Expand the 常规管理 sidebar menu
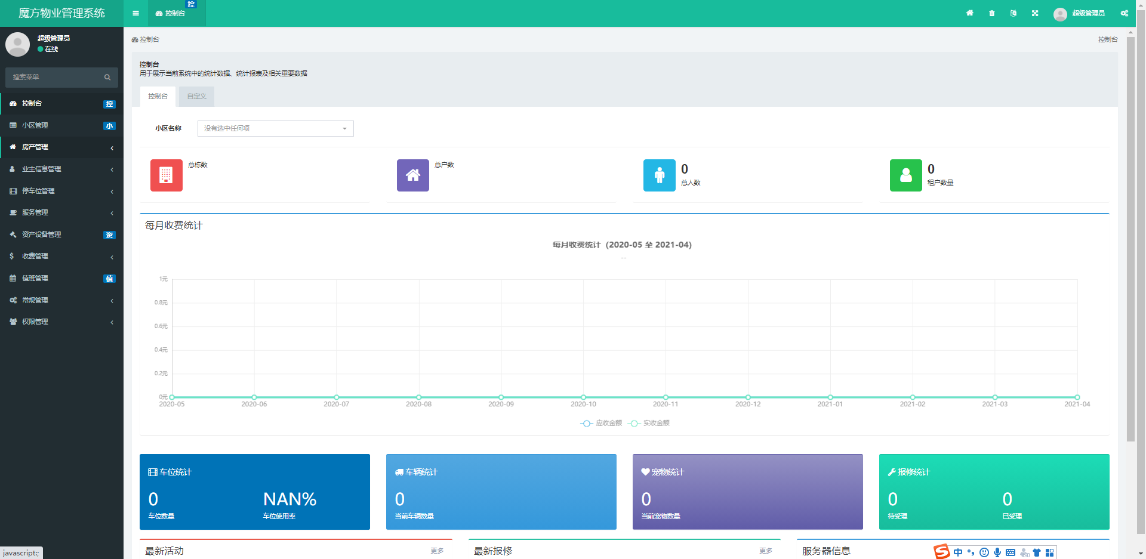 tap(61, 300)
